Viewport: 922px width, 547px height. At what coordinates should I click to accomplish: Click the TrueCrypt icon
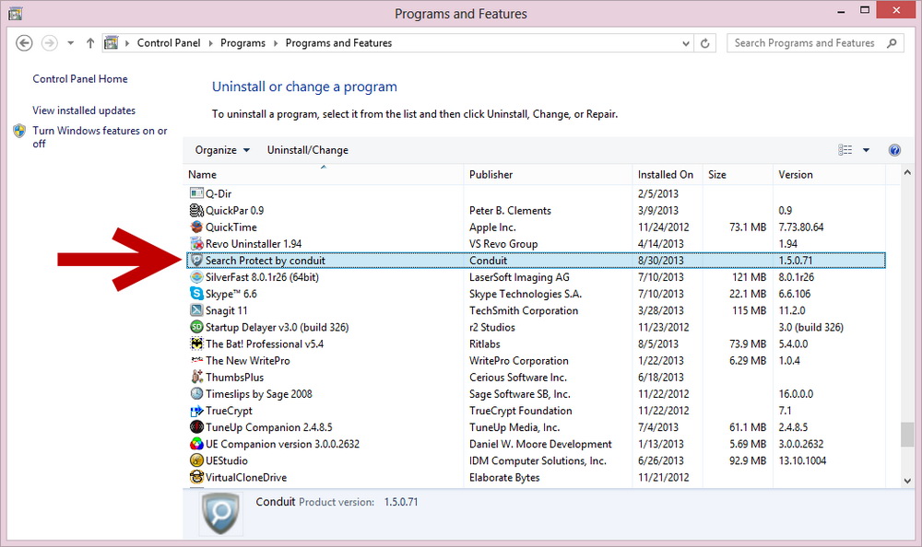196,410
